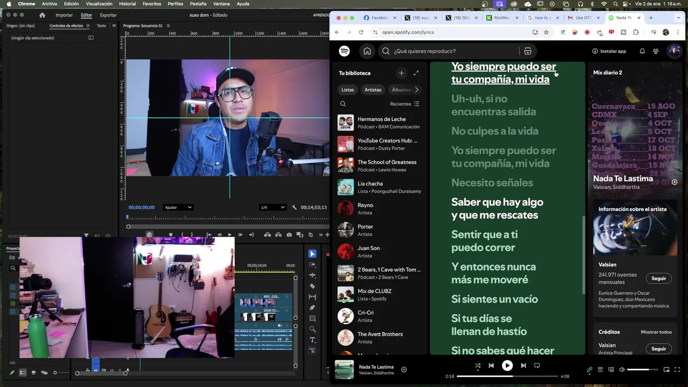Open Chrome tab search dropdown

click(x=678, y=18)
